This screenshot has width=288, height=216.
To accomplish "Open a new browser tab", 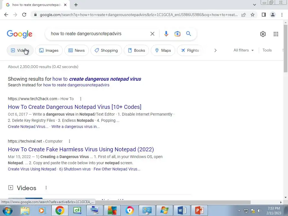I will (76, 5).
